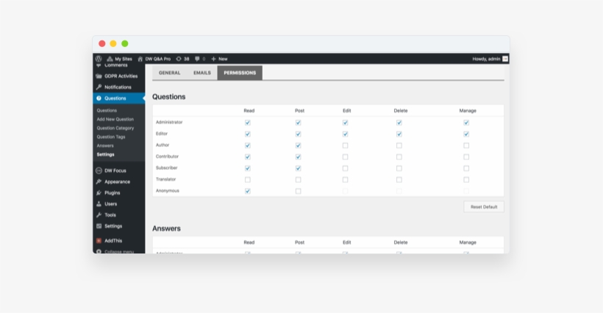The image size is (603, 313).
Task: Open the comments bubble icon
Action: 197,59
